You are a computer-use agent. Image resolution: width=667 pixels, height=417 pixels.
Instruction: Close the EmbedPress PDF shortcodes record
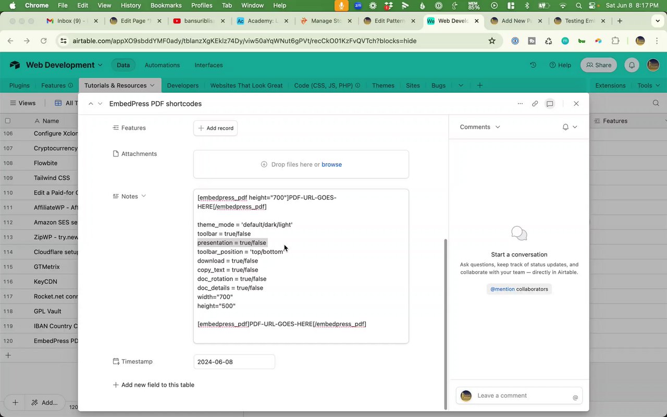[x=576, y=104]
